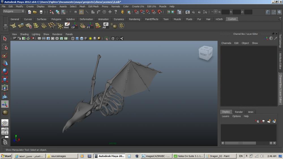Viewport: 283px width, 159px height.
Task: Switch to Render layer tab
Action: tap(239, 112)
